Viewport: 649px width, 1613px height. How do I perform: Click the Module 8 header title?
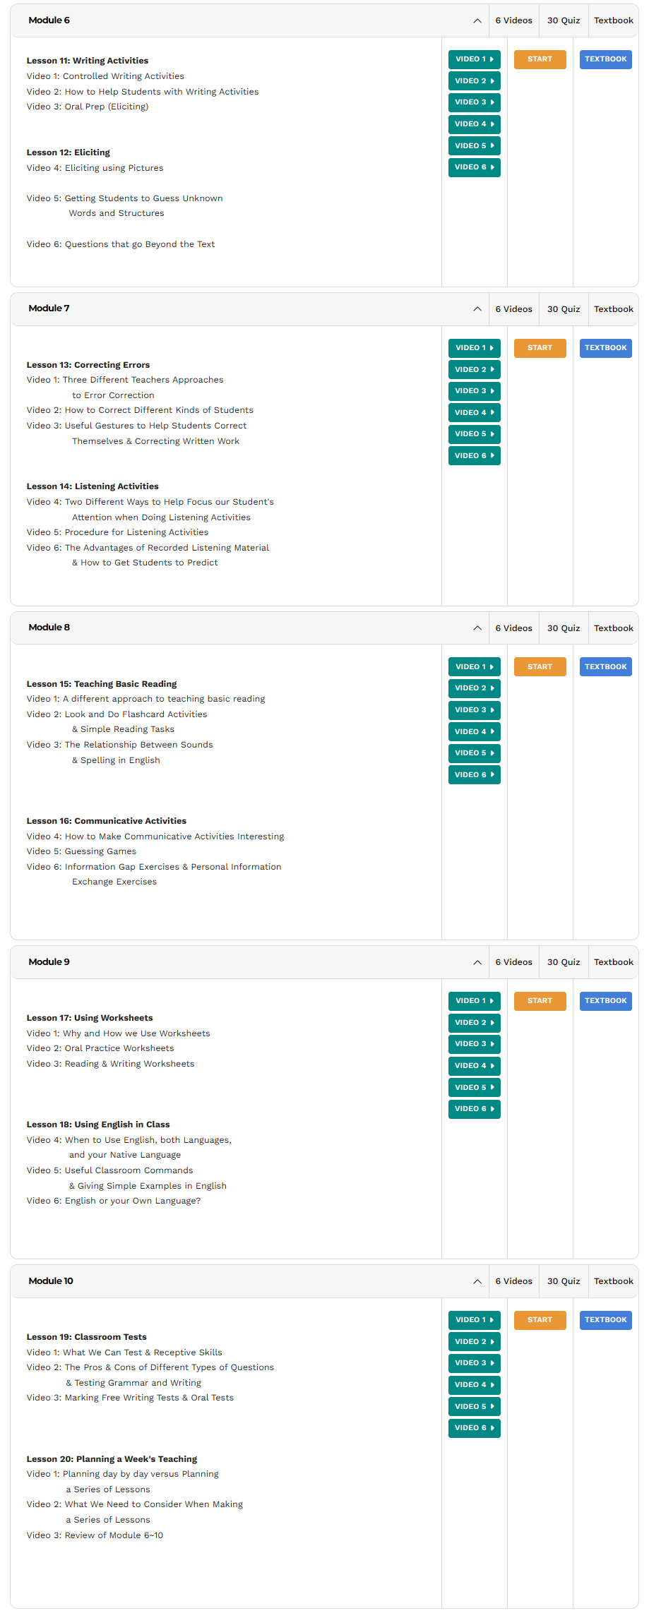click(49, 628)
